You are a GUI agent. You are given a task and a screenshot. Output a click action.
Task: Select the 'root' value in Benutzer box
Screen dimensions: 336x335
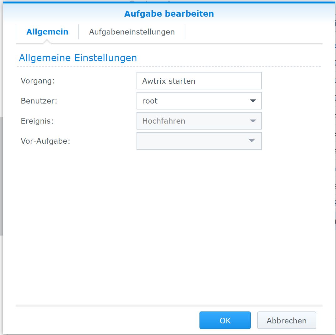150,101
